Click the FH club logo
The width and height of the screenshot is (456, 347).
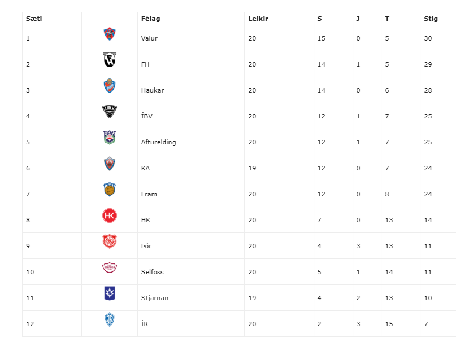[109, 60]
